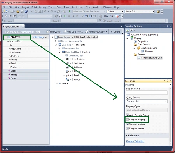Uncheck Support sorting
Viewport: 175px width, 153px height.
[x=128, y=124]
